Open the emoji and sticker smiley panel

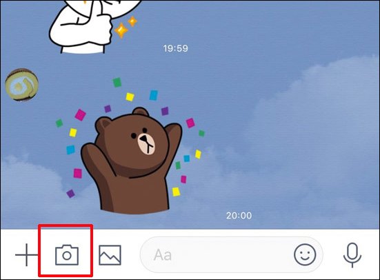click(305, 254)
